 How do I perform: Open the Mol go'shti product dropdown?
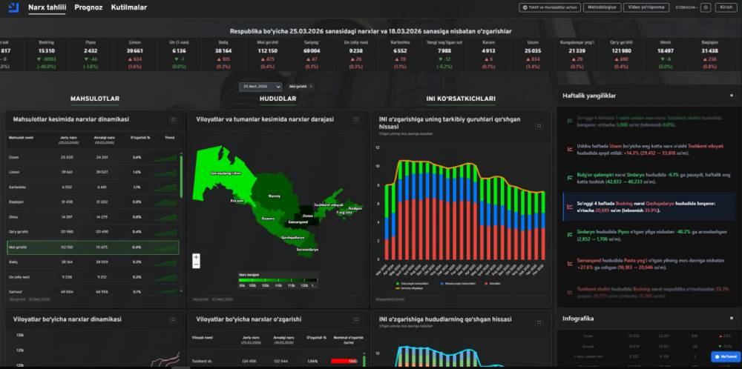(x=299, y=86)
